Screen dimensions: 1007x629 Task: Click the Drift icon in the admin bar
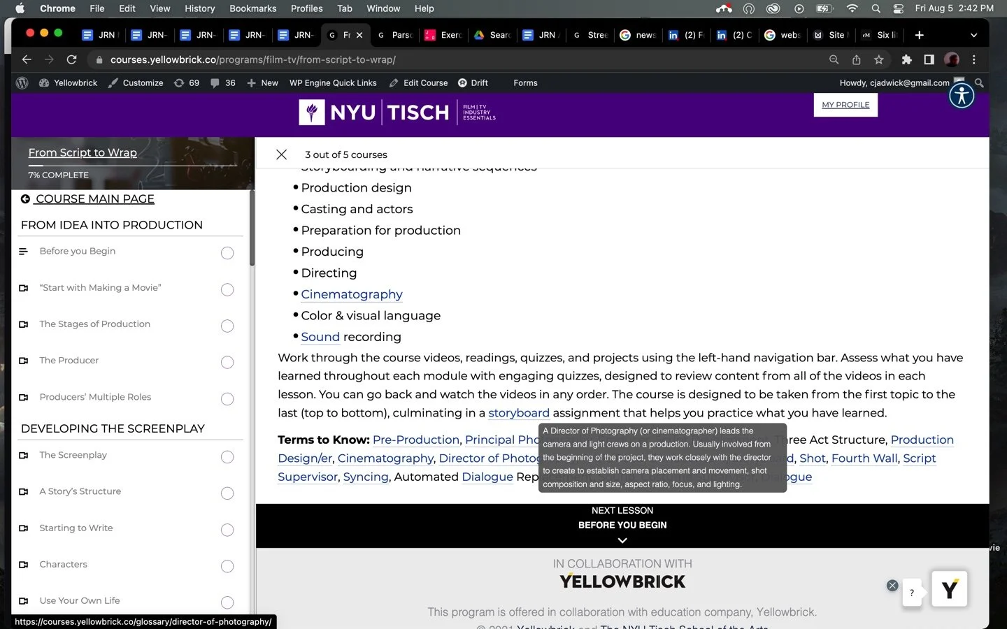[462, 82]
